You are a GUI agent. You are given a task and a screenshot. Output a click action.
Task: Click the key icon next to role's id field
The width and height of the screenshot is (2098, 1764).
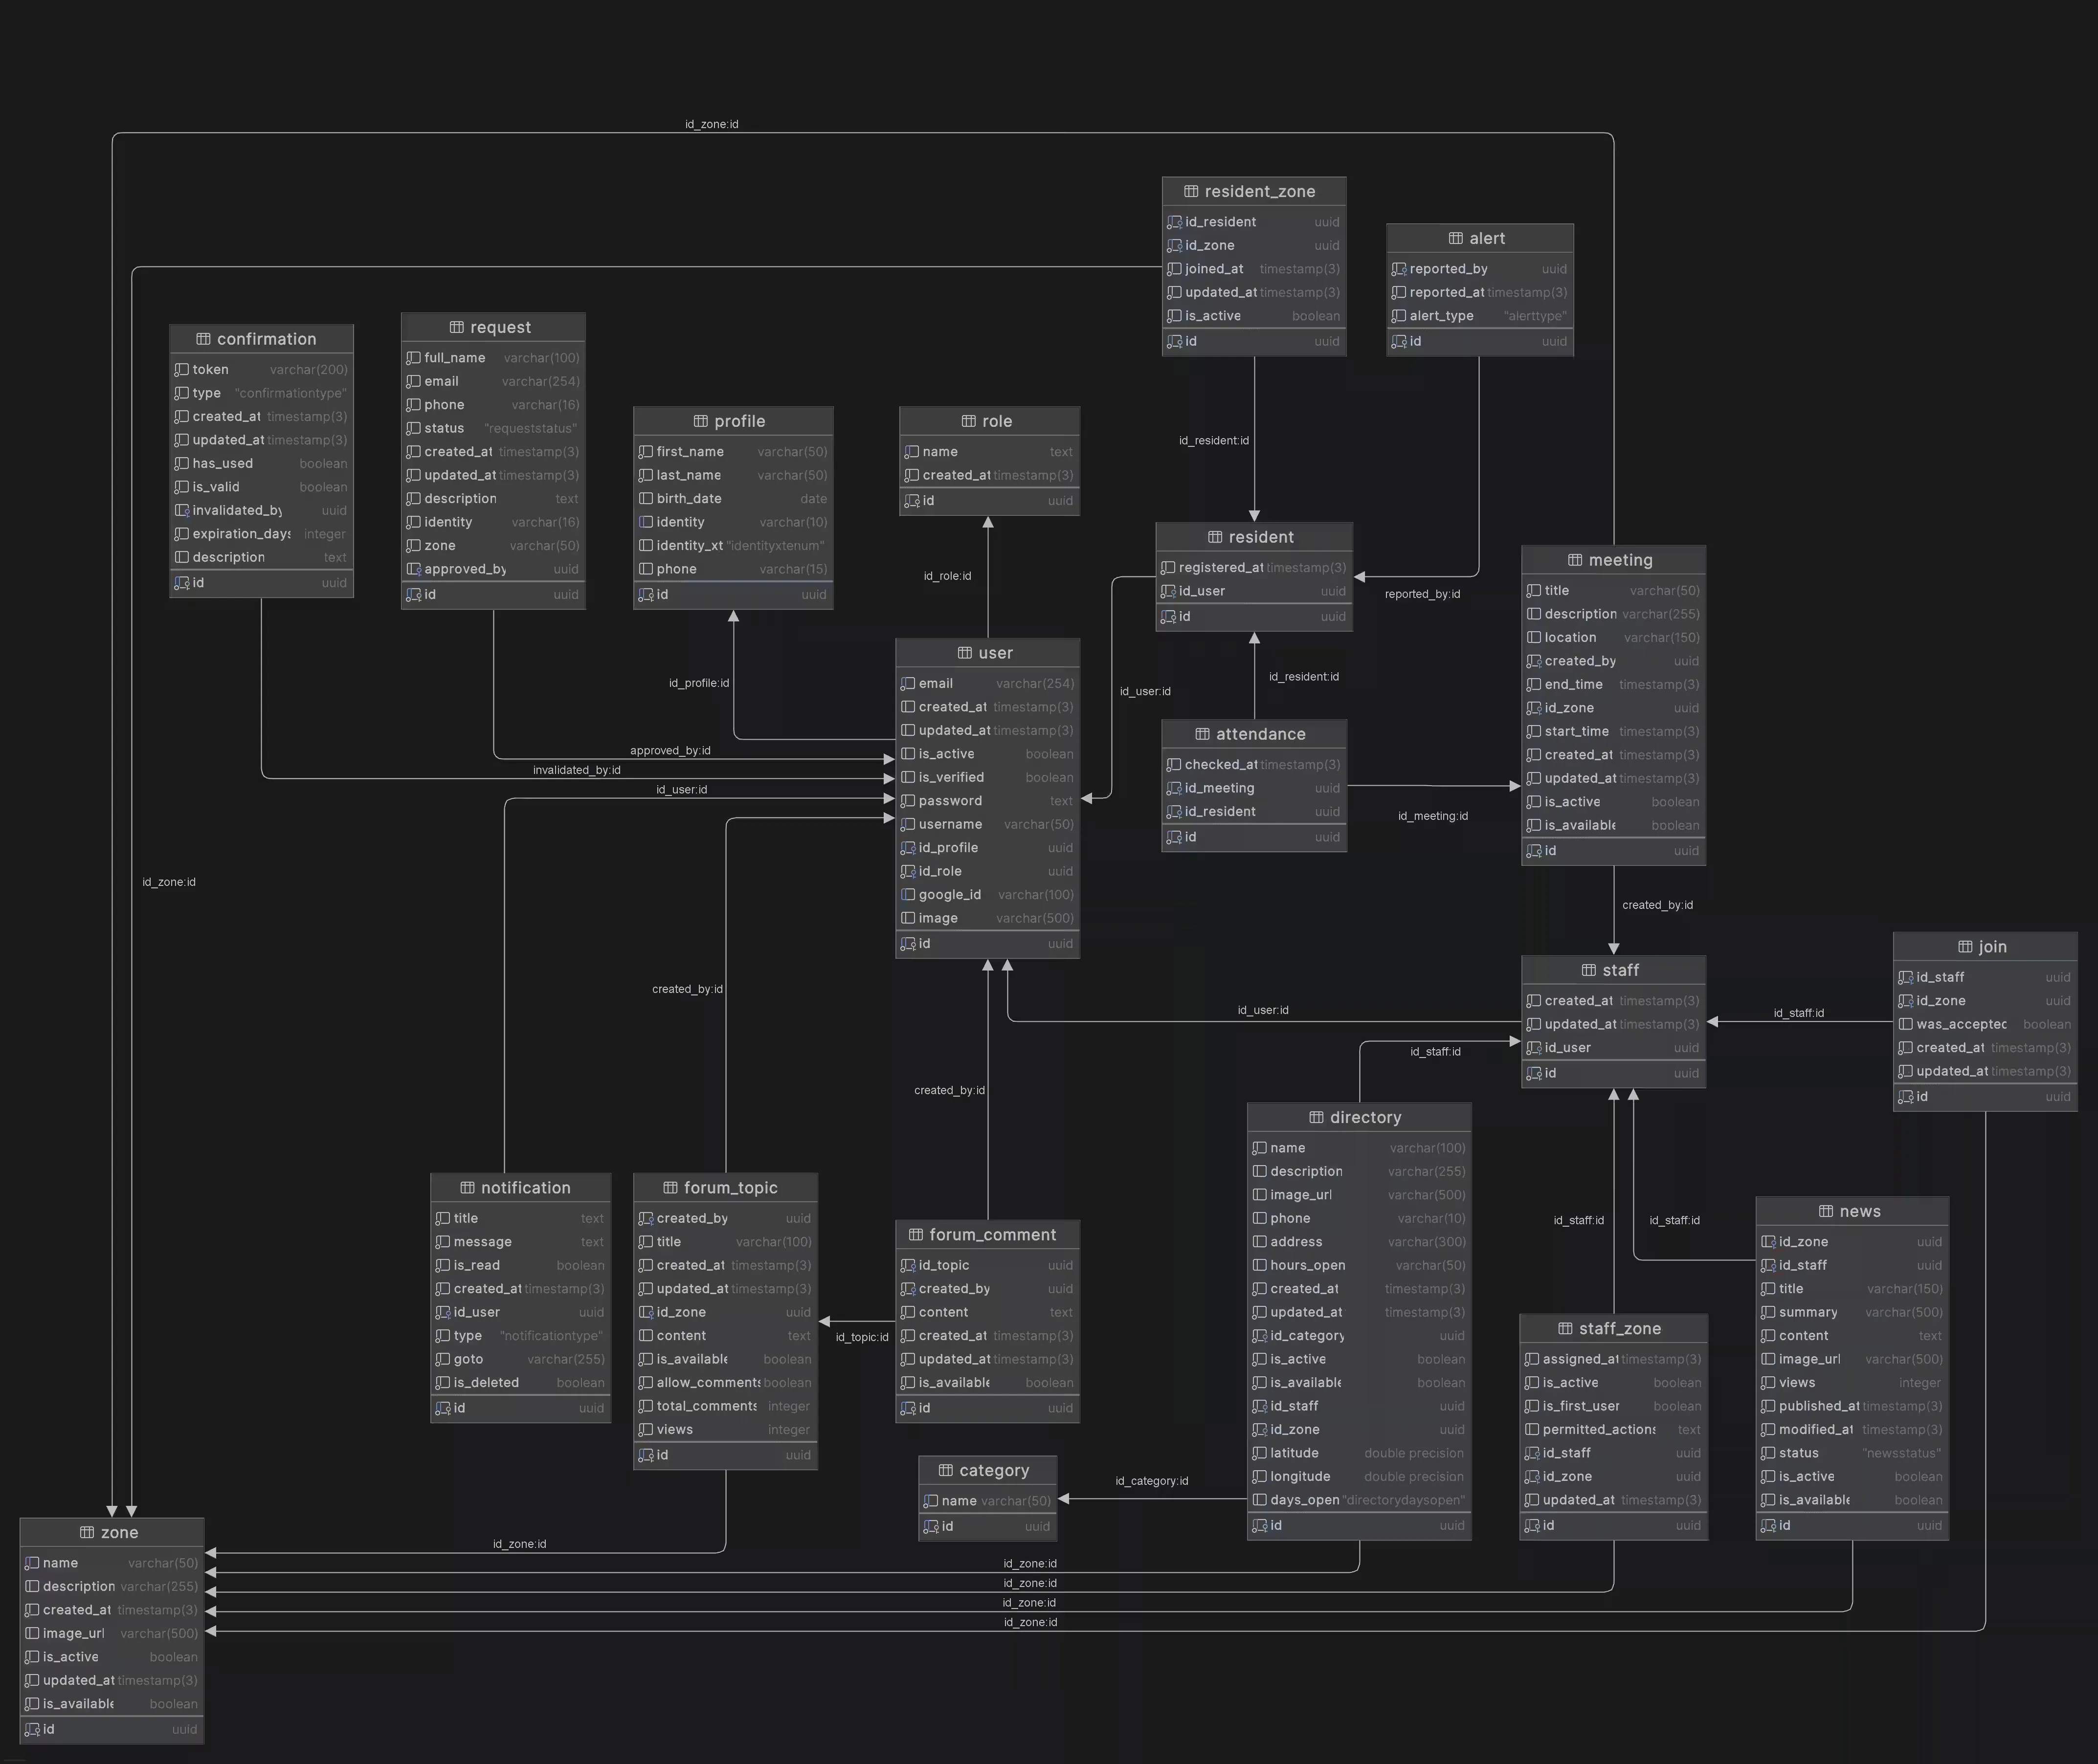point(913,501)
